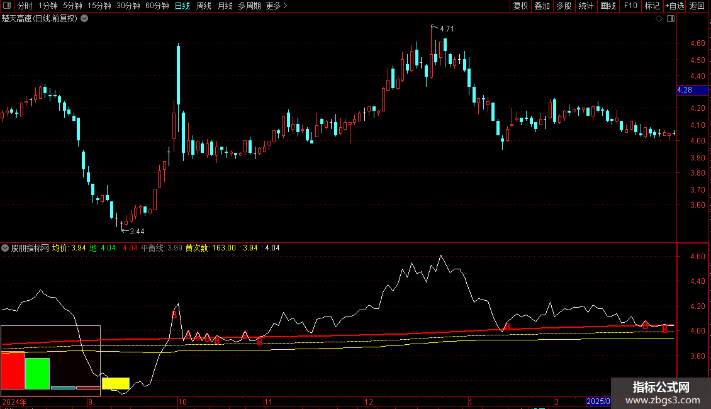Toggle the right side panel icon
This screenshot has width=711, height=409.
[671, 19]
